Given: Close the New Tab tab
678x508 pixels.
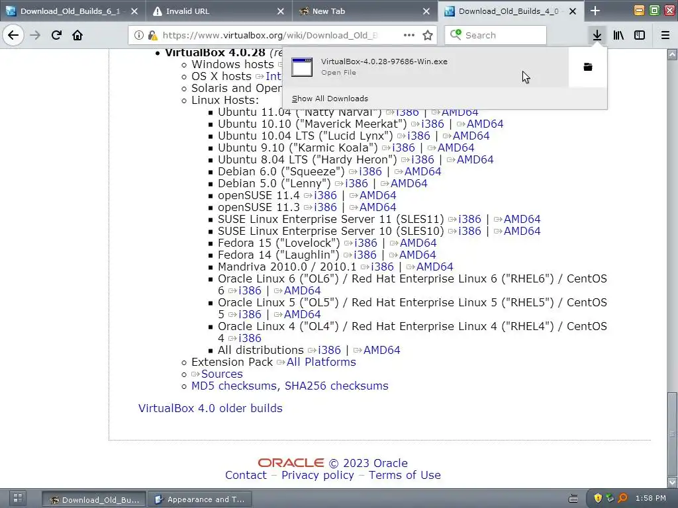Looking at the screenshot, I should point(426,11).
